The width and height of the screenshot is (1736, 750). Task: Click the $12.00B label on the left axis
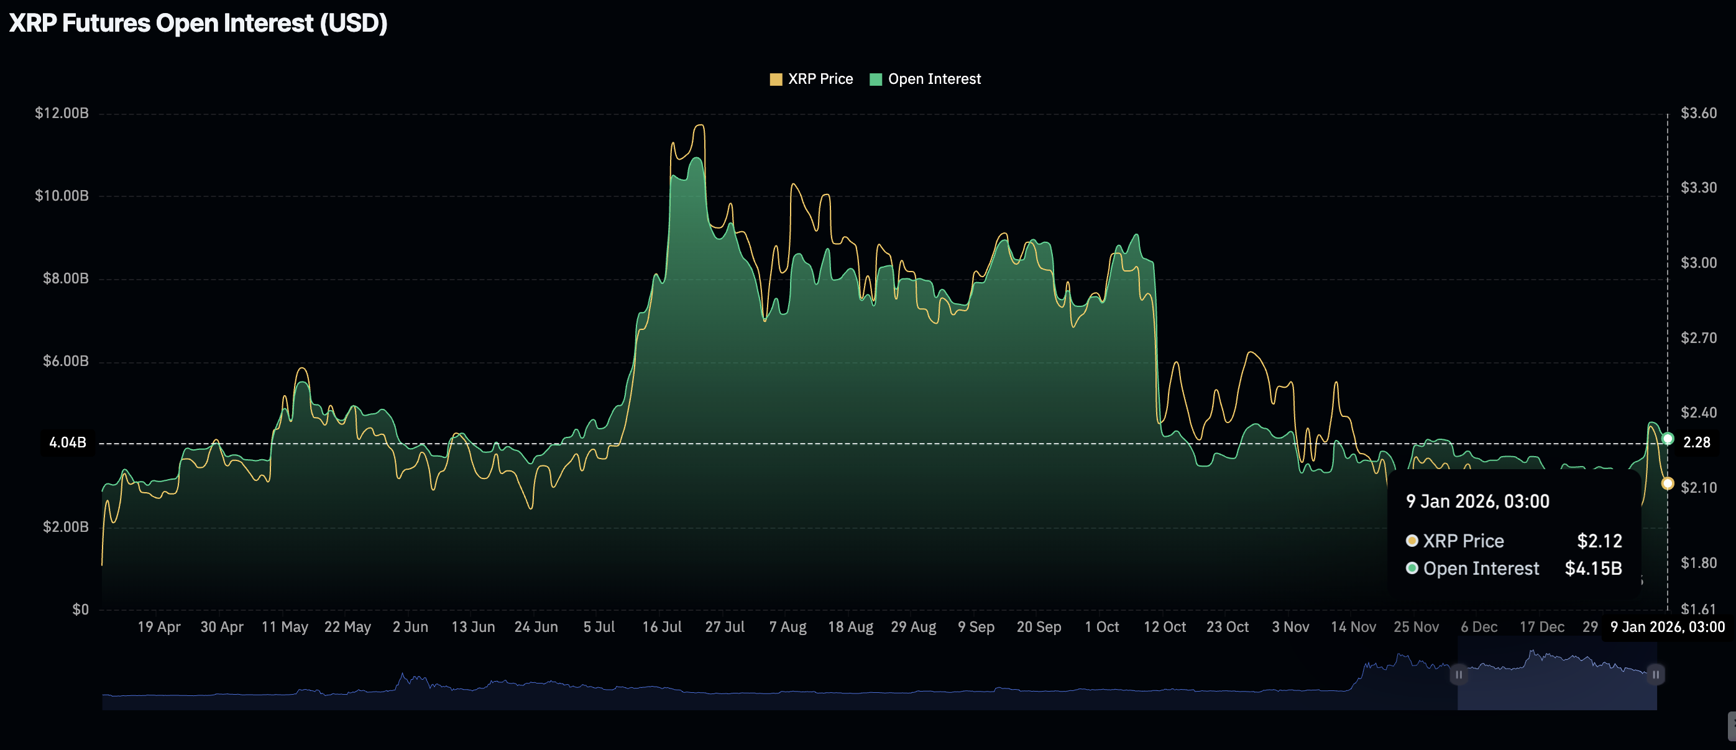[x=62, y=113]
